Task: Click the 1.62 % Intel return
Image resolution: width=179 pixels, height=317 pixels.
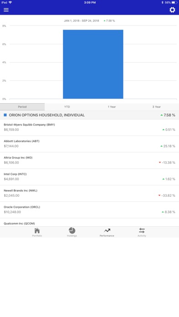Action: [170, 179]
